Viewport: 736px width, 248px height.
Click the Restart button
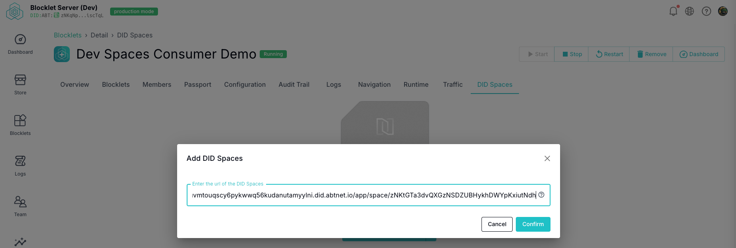click(609, 54)
